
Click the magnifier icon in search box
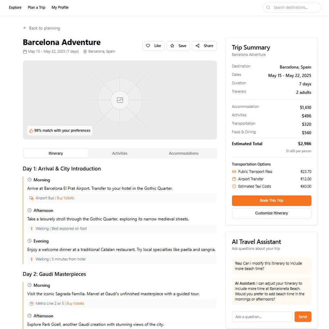(x=268, y=8)
